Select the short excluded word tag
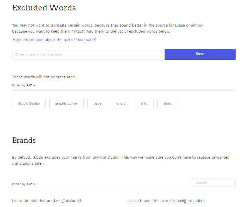 point(167,103)
